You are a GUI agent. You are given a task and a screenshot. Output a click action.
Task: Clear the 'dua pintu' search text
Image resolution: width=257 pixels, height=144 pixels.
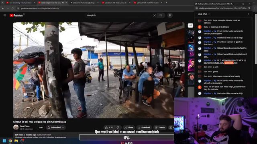[x=154, y=15]
